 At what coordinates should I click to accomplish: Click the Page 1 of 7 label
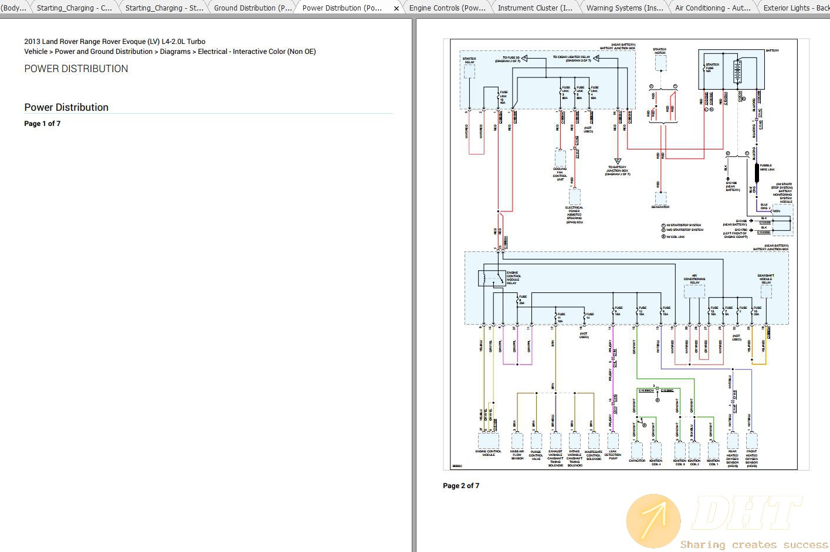42,124
